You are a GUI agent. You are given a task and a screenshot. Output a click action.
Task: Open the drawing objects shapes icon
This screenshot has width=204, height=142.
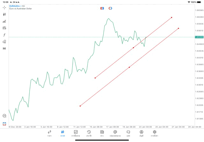coord(4,42)
